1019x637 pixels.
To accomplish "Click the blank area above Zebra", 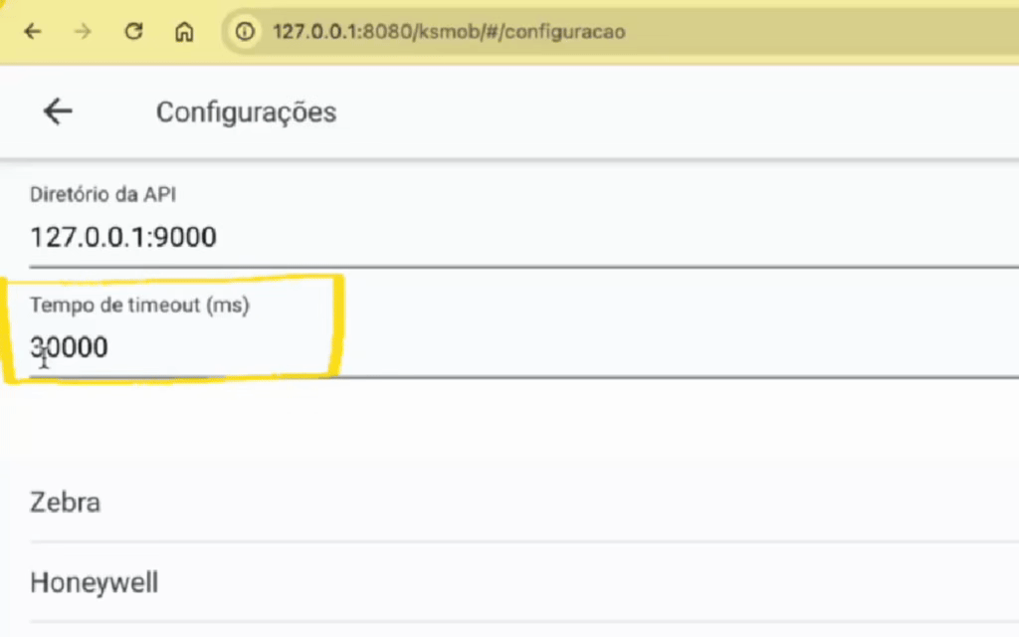I will [498, 418].
